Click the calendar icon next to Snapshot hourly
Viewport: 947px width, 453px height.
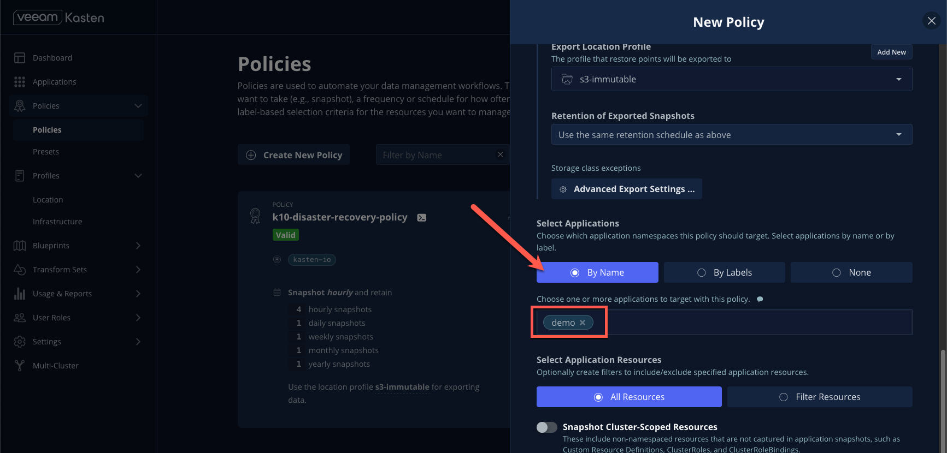(277, 293)
